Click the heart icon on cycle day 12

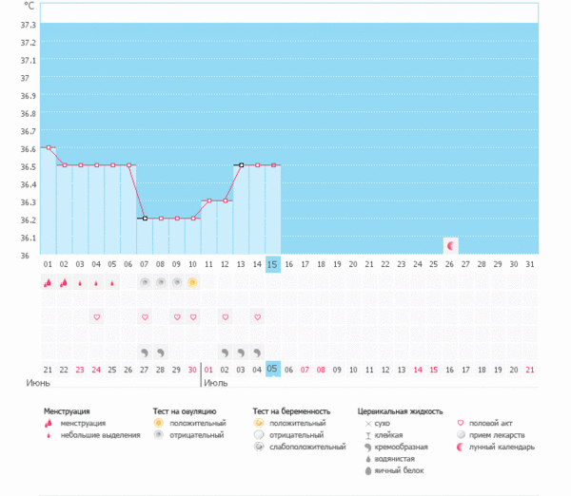tap(225, 316)
